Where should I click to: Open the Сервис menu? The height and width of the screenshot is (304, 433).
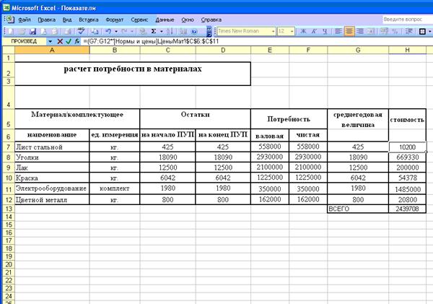[139, 19]
